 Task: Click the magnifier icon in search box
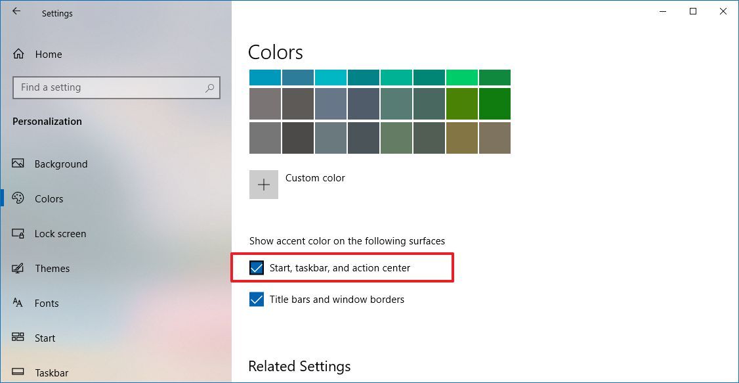click(x=210, y=88)
